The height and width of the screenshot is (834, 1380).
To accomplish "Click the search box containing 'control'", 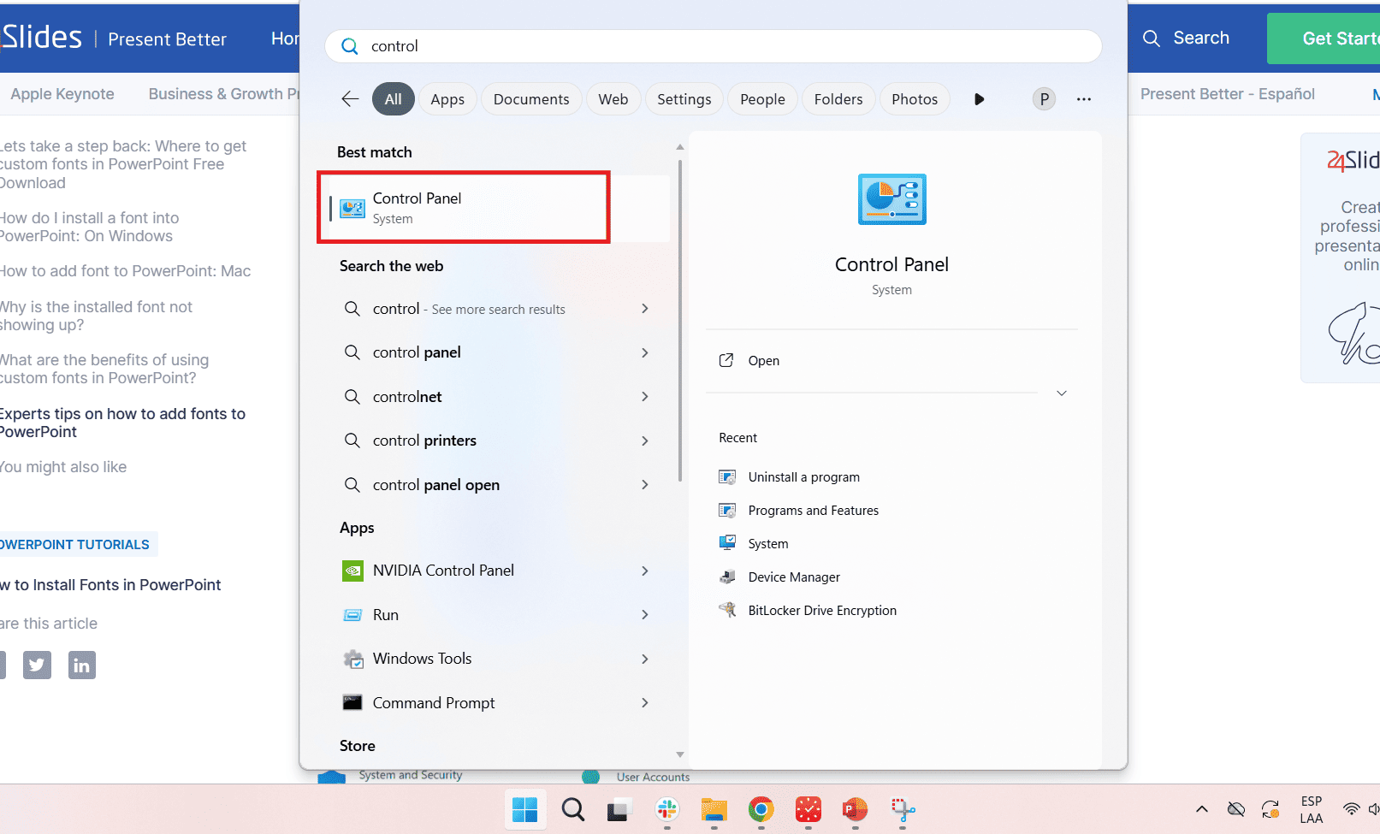I will [713, 46].
